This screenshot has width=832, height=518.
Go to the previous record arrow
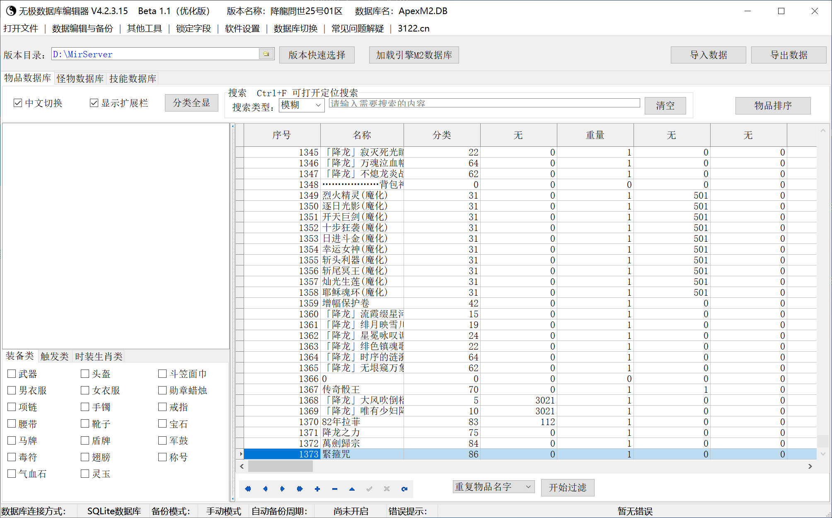click(265, 489)
